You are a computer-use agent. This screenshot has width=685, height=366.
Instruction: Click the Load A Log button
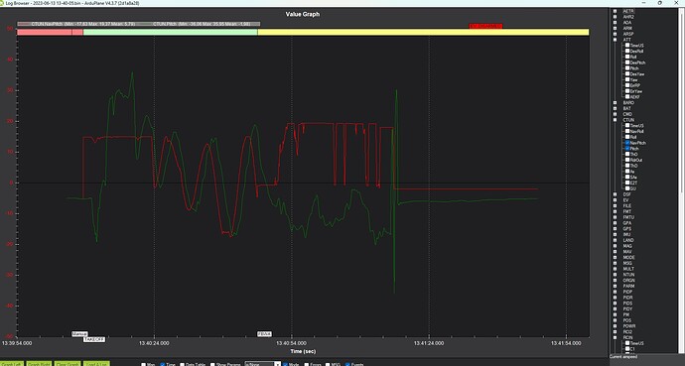[x=96, y=363]
